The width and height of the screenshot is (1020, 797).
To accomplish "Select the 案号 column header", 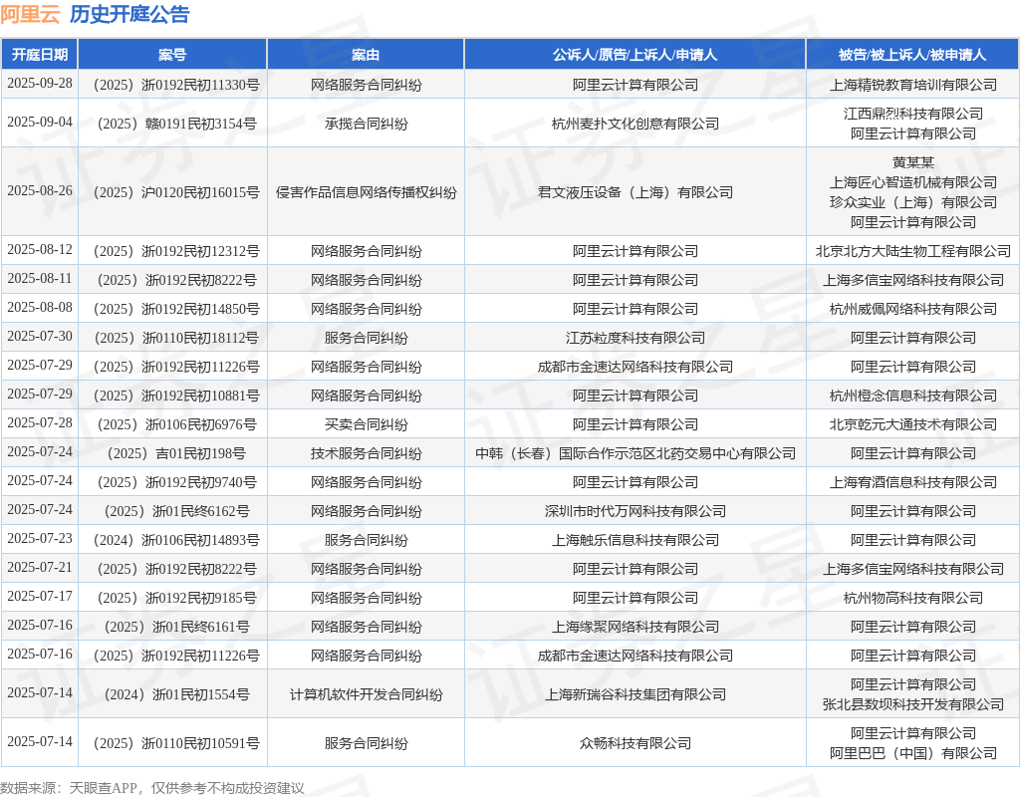I will [x=172, y=55].
